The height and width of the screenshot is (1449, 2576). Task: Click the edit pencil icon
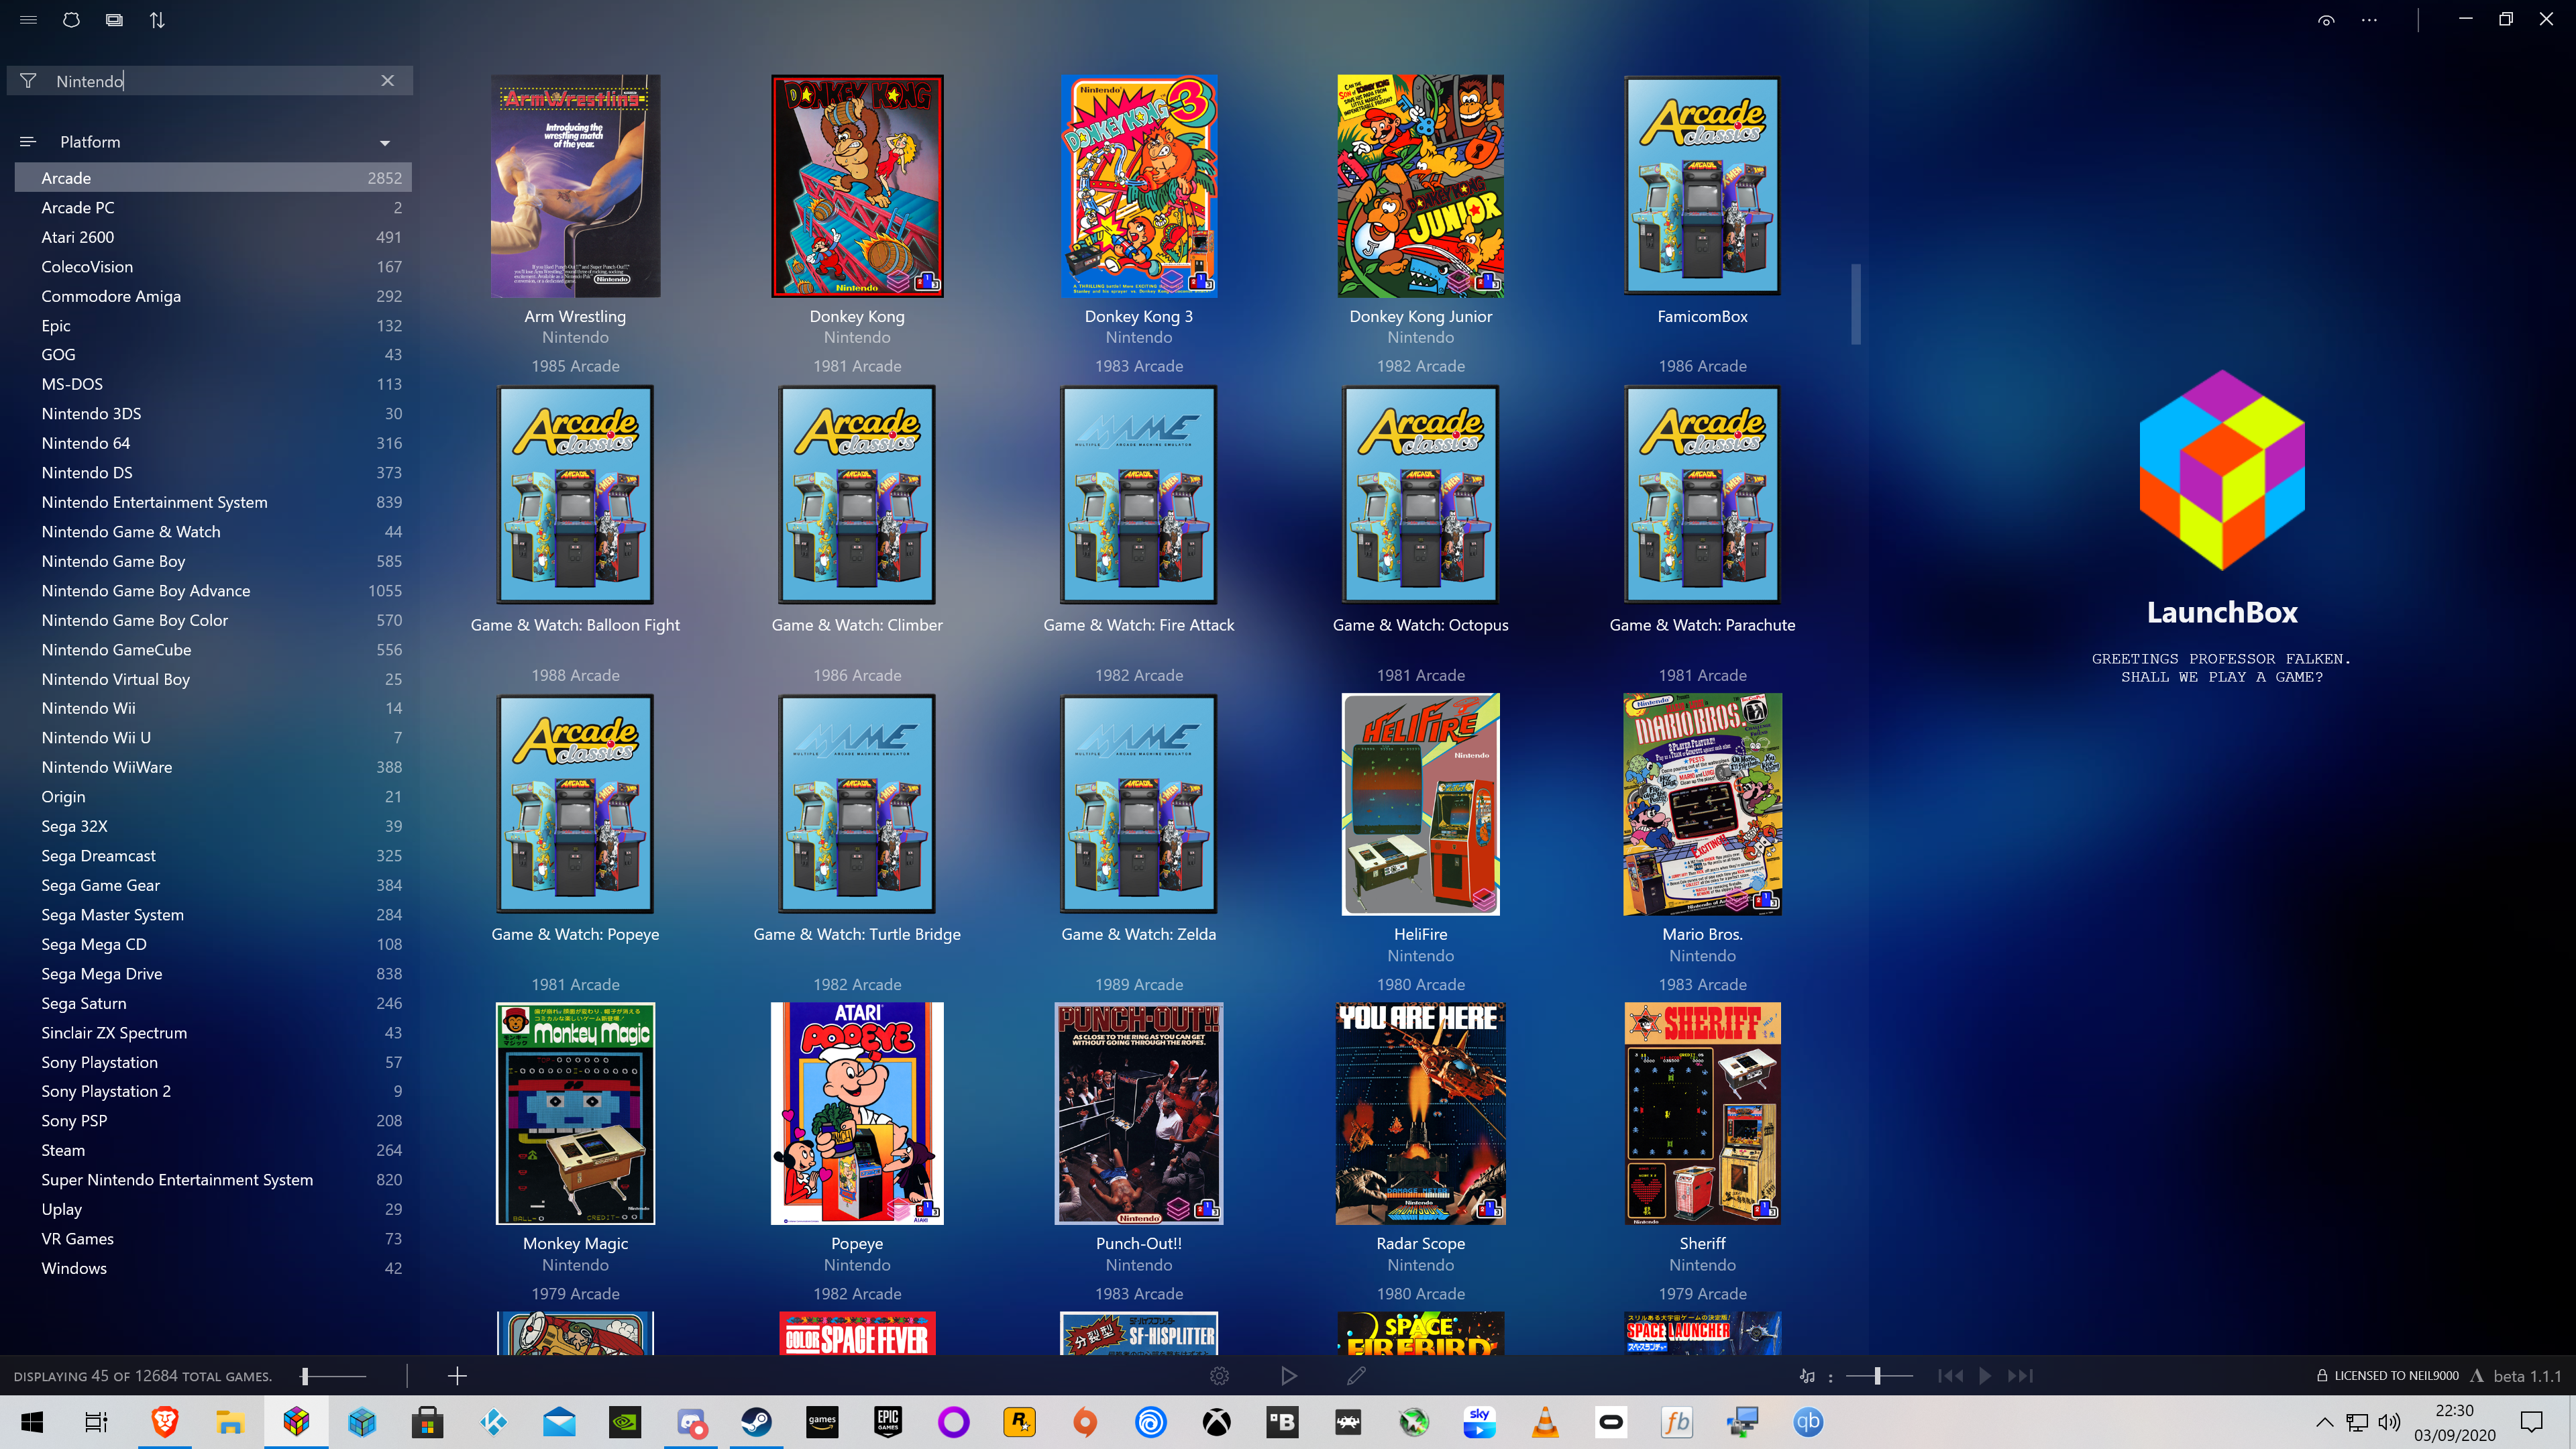(1356, 1377)
